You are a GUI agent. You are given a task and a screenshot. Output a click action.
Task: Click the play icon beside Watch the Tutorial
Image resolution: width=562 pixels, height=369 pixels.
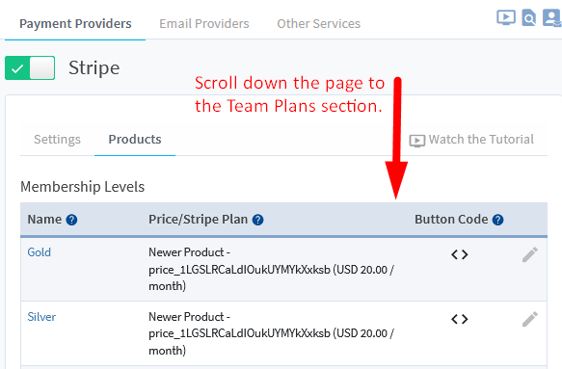tap(417, 141)
